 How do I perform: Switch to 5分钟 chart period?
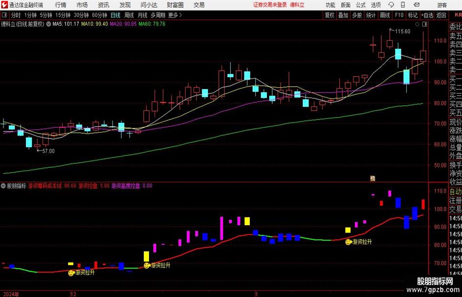pyautogui.click(x=46, y=15)
